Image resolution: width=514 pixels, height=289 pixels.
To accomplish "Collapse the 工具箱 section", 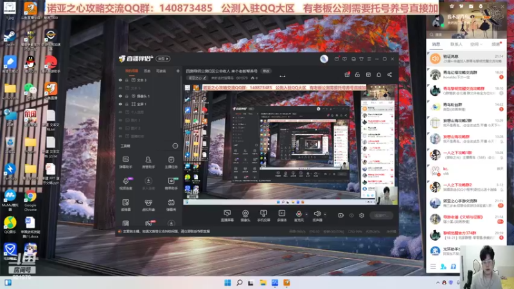I will tap(175, 146).
